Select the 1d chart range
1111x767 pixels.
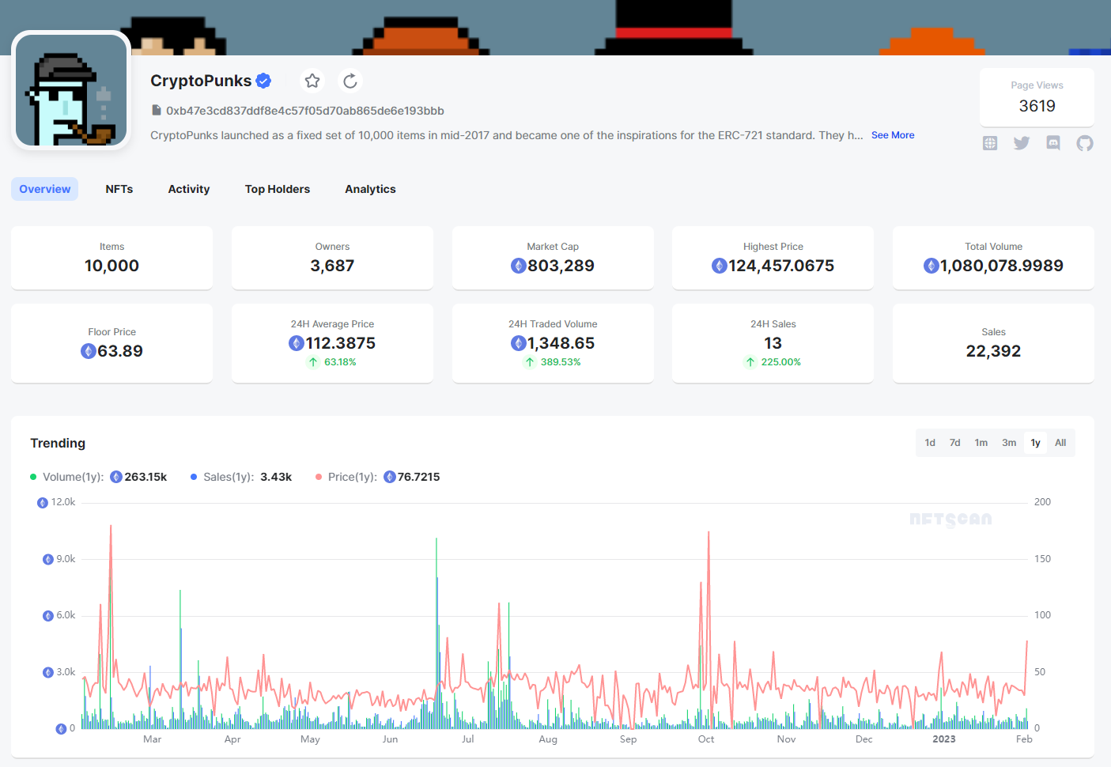point(930,443)
